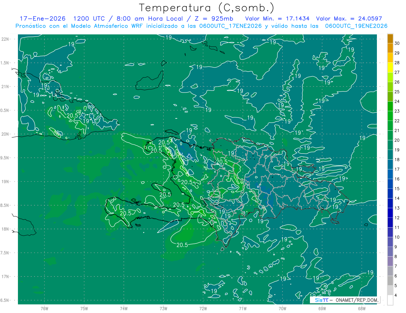406x313 pixels.
Task: Click the "21N" latitude axis label
Action: pyautogui.click(x=5, y=86)
